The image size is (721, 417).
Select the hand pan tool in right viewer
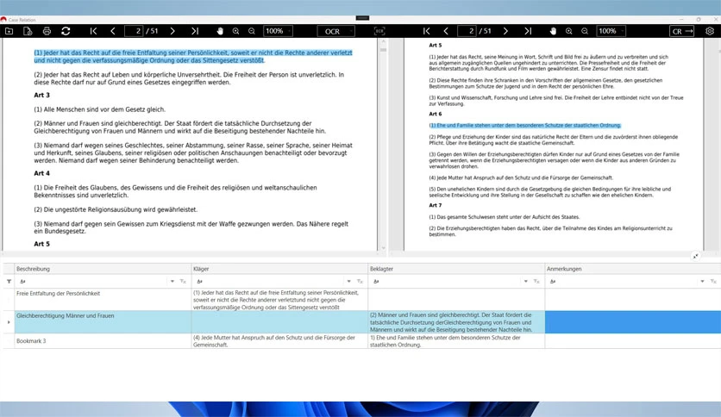[x=553, y=31]
